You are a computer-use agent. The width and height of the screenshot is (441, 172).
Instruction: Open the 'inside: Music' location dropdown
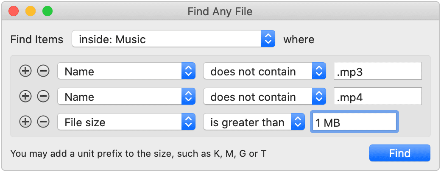tap(173, 40)
